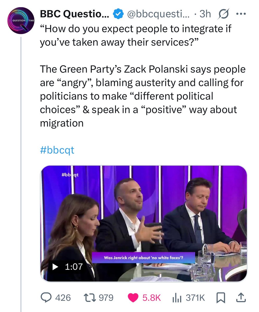Tap the 5.8K likes count

pos(152,297)
